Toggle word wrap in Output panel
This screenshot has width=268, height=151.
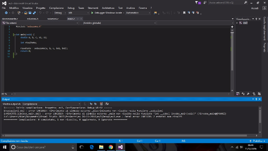tap(107, 104)
